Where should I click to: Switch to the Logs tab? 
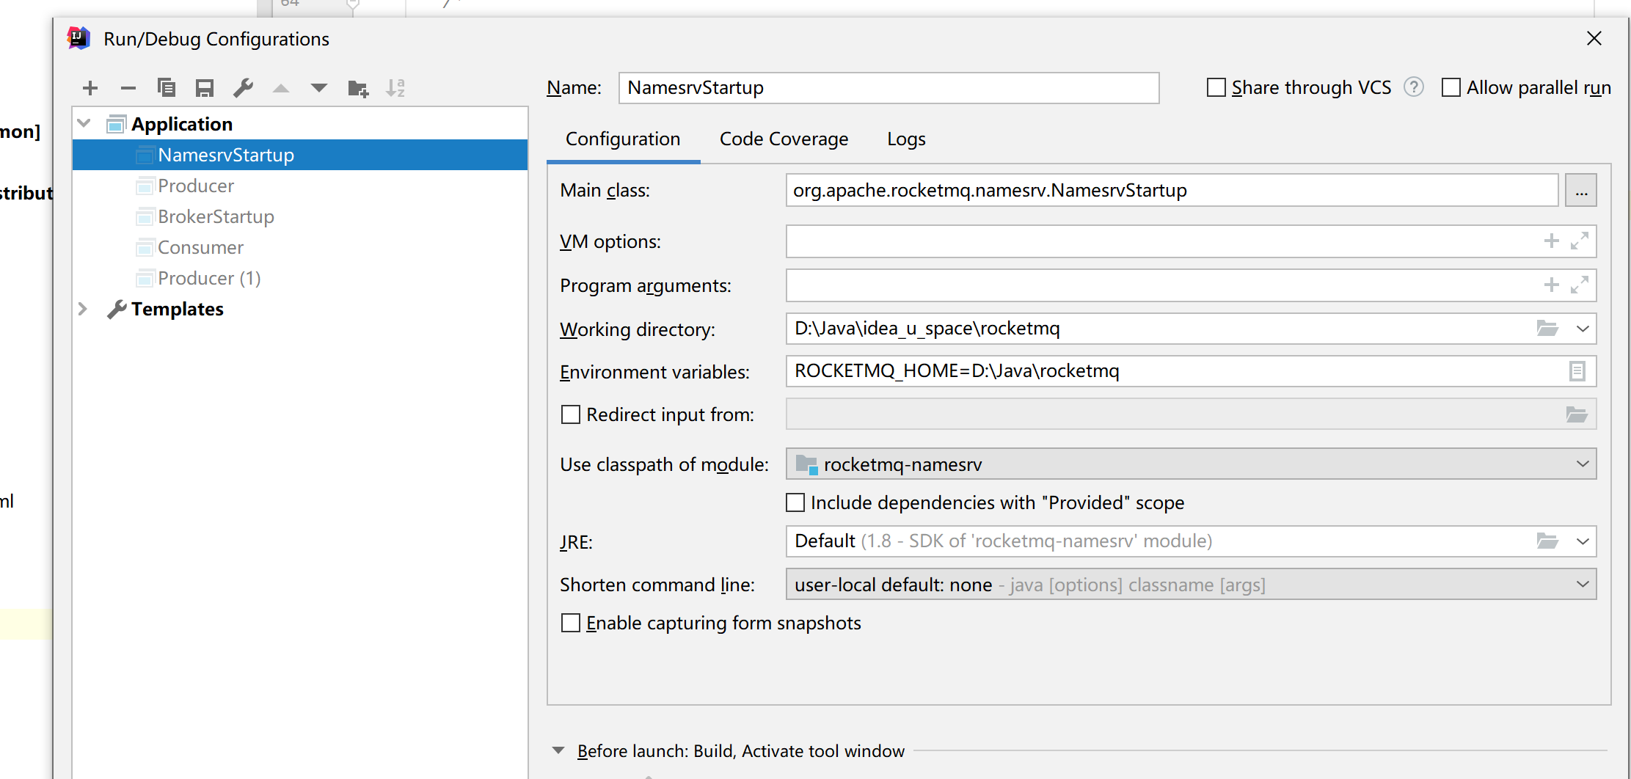coord(906,139)
